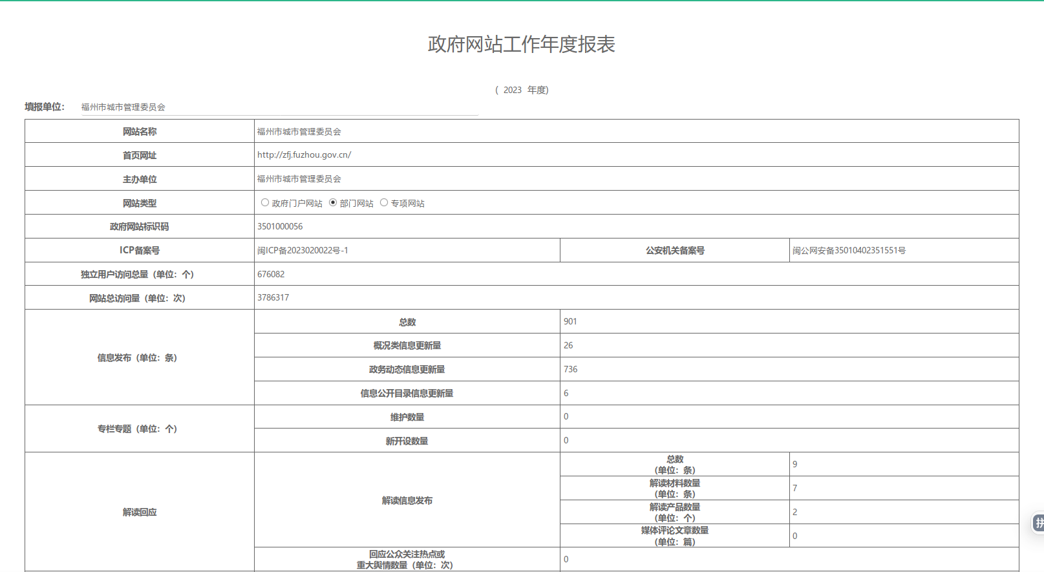
Task: Click the site identifier code 3501000056
Action: [x=280, y=227]
